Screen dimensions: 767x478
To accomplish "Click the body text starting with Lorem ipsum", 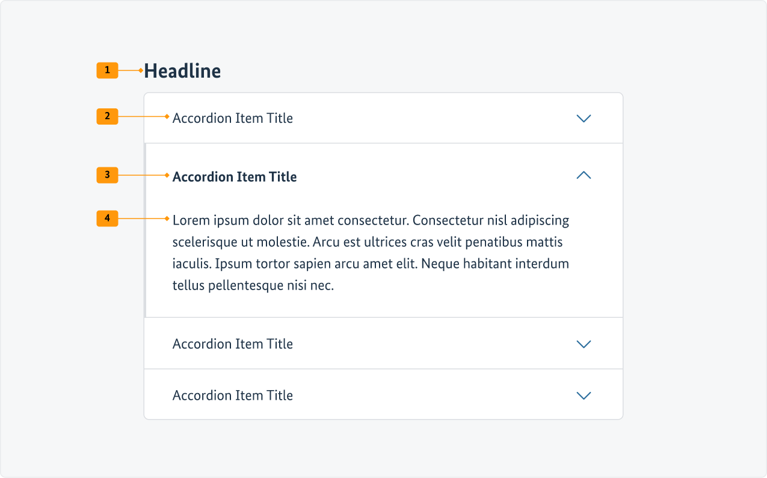I will 371,220.
